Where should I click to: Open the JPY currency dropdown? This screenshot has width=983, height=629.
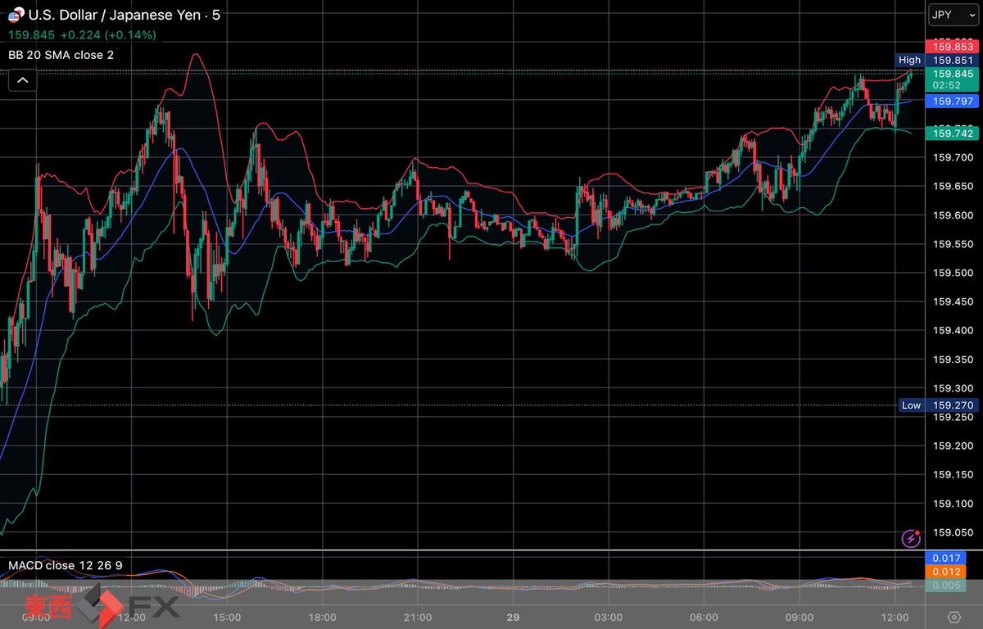(x=953, y=14)
